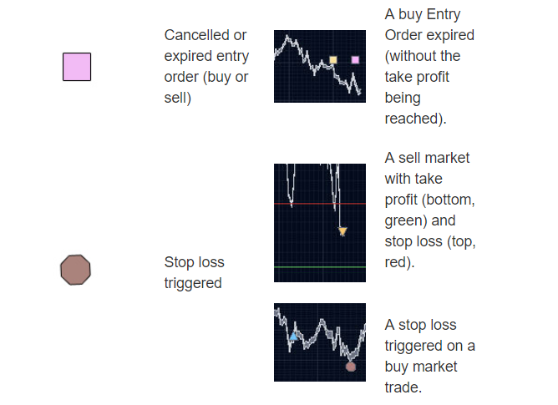Screen dimensions: 558x405
Task: Select the small brown octagon in bottom chart
Action: point(351,367)
